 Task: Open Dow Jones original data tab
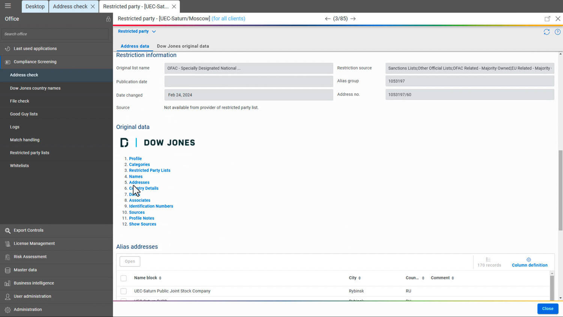(x=183, y=46)
